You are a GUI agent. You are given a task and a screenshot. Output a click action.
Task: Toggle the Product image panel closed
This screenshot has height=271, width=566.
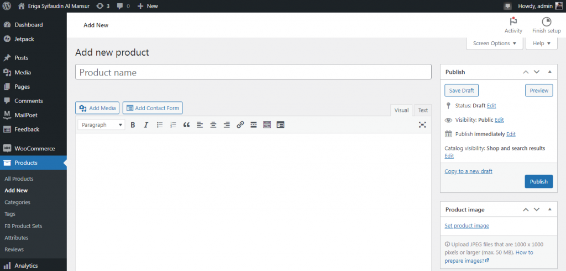pyautogui.click(x=549, y=210)
